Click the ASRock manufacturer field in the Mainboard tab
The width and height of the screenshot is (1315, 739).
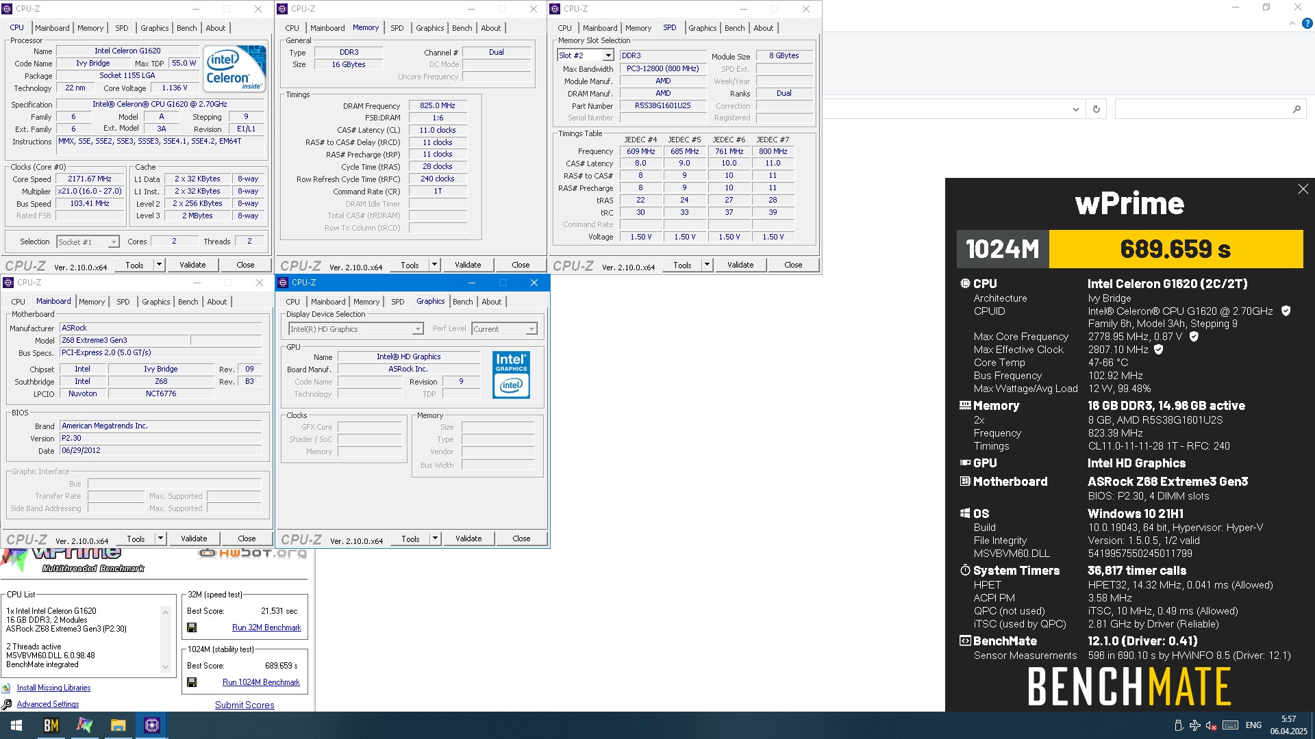coord(161,328)
